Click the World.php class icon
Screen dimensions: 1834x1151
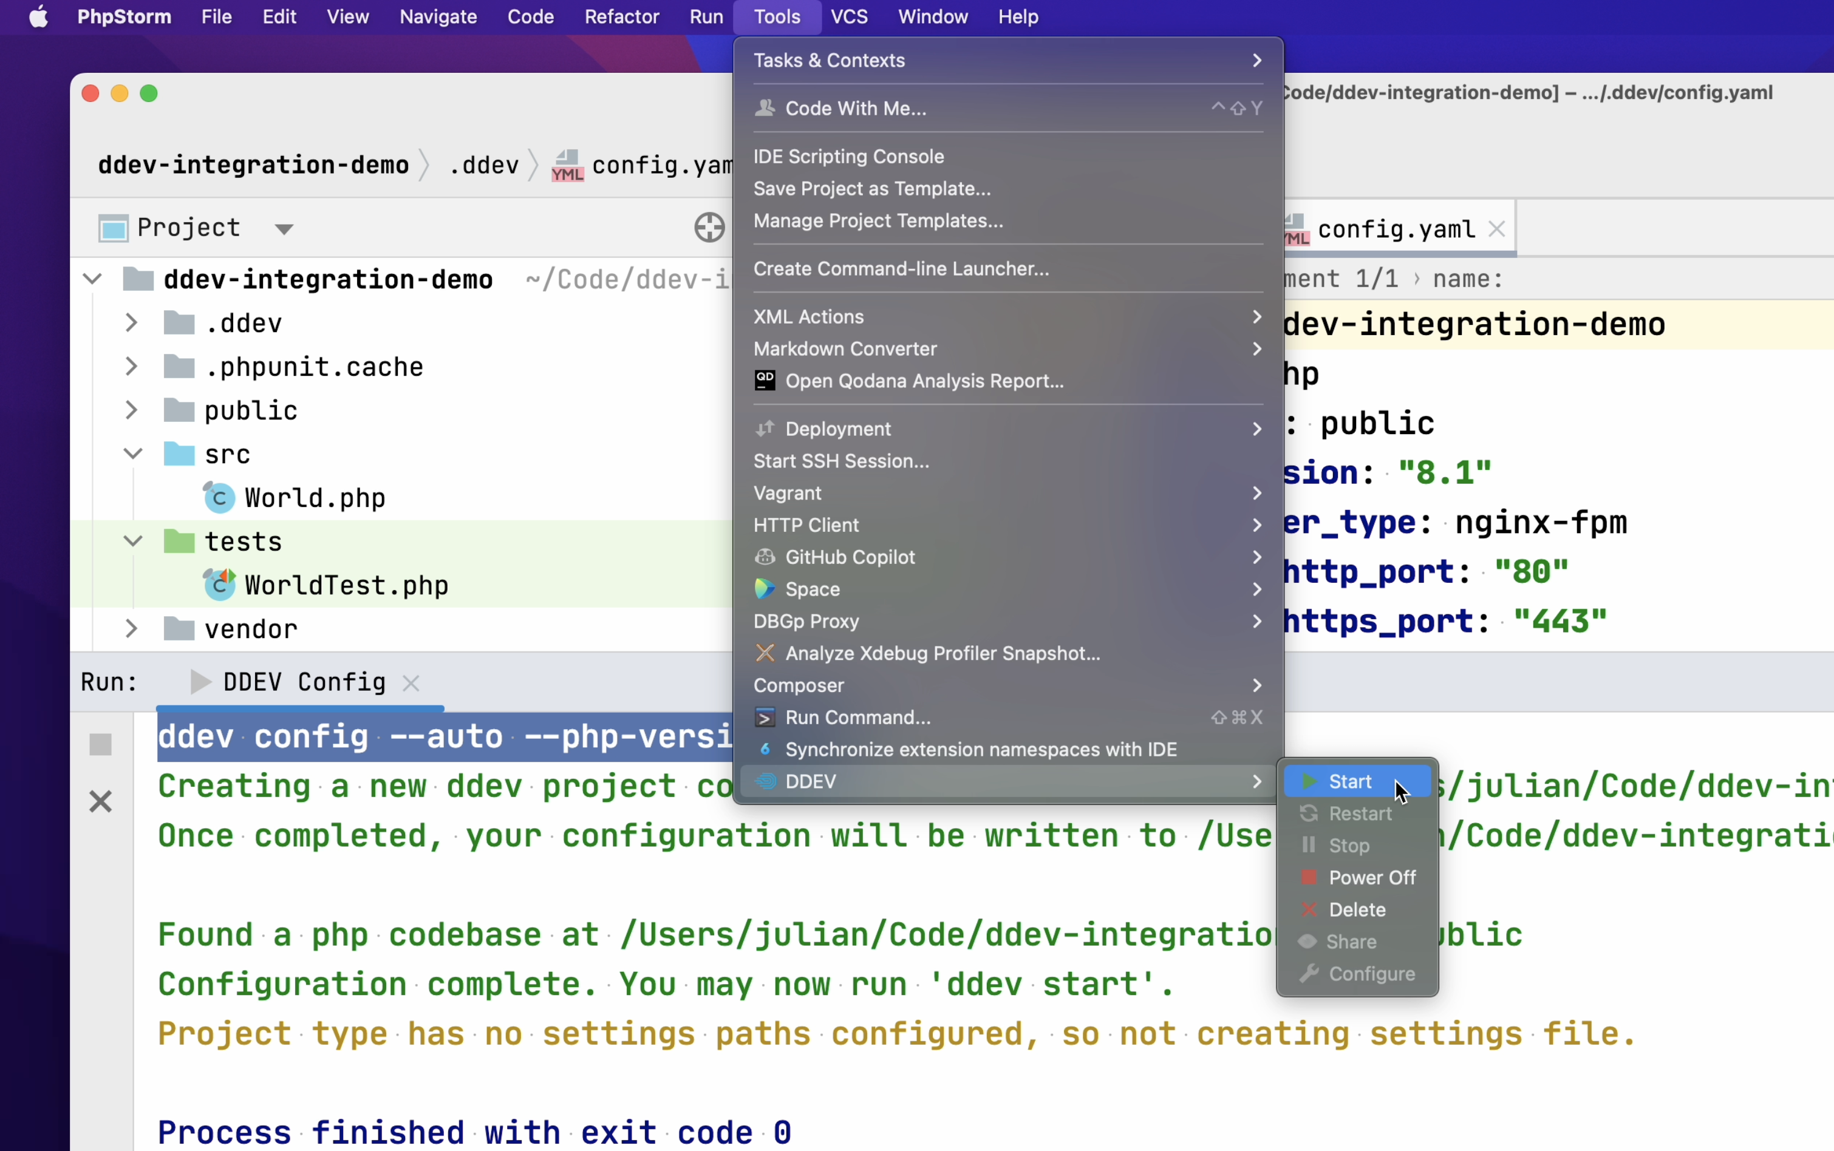point(219,498)
